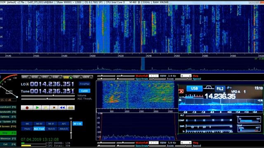Click the green Stop [F2] button
This screenshot has height=148, width=264.
8,133
